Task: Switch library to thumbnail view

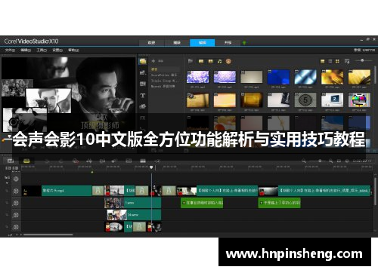Action: click(337, 61)
